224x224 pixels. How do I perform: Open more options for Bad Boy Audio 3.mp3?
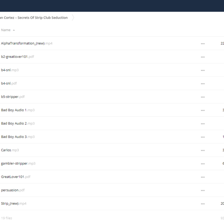pos(203,137)
